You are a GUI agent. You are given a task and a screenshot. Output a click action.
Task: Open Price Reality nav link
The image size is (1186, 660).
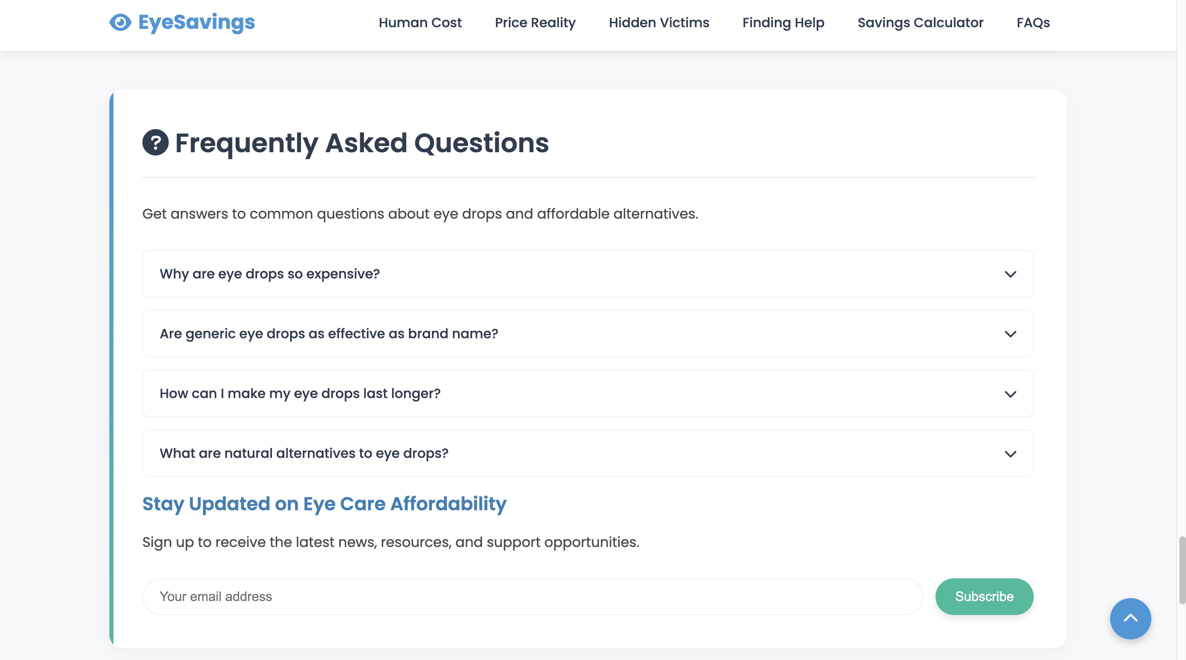click(x=535, y=23)
